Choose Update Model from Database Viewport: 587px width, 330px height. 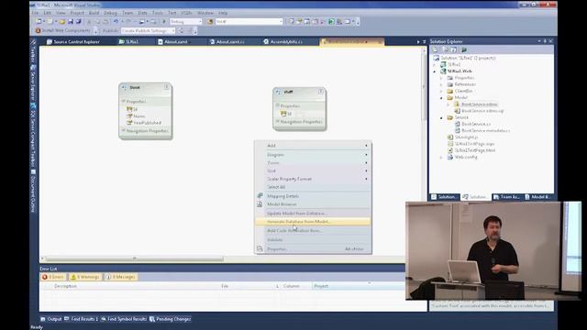click(x=313, y=214)
